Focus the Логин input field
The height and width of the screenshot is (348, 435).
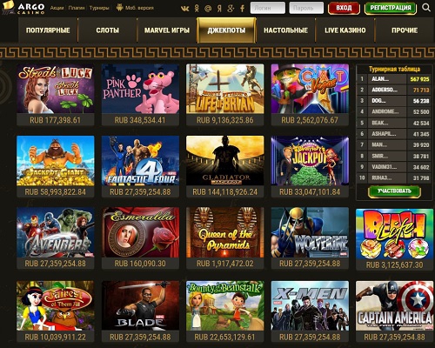point(268,8)
